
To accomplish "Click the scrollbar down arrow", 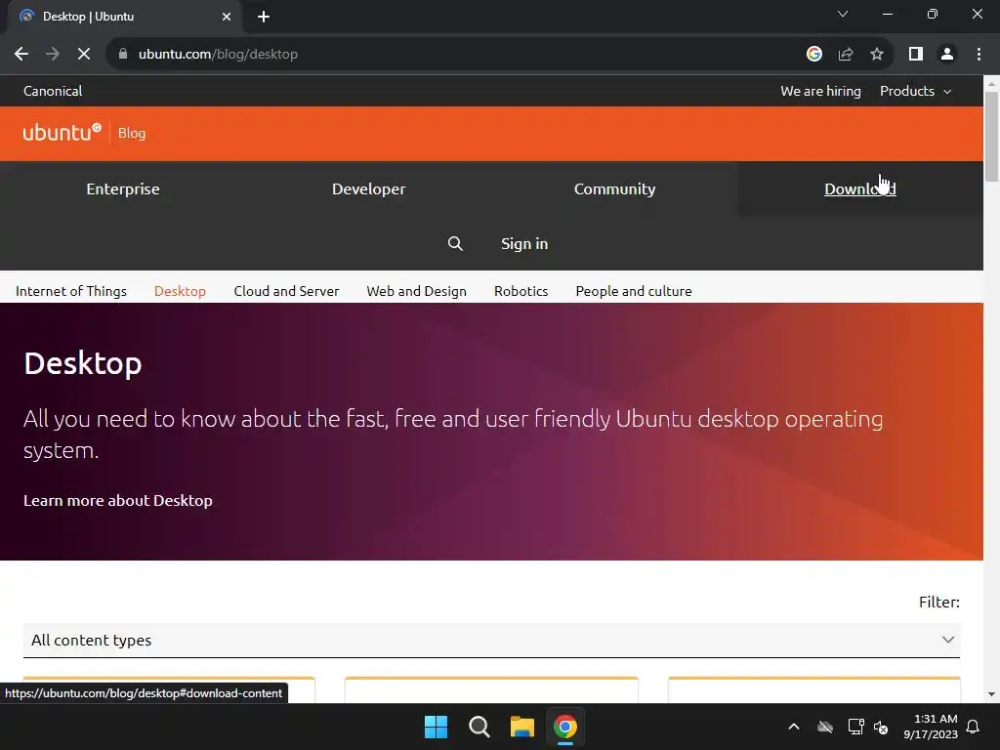I will point(992,694).
